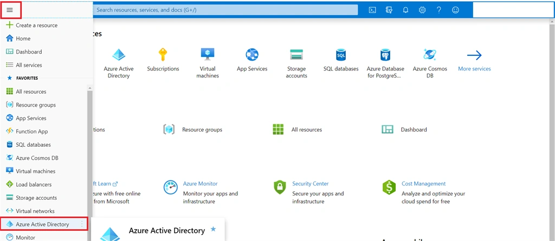
Task: Click external link icon beside Learn
Action: (115, 184)
